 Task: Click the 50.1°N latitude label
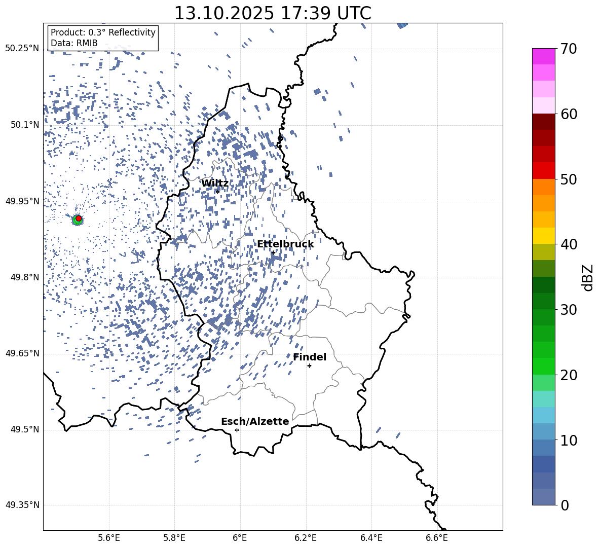pos(25,125)
